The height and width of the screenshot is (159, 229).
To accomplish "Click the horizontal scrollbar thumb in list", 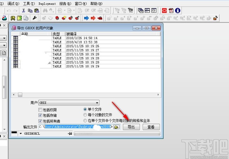I will pos(20,95).
